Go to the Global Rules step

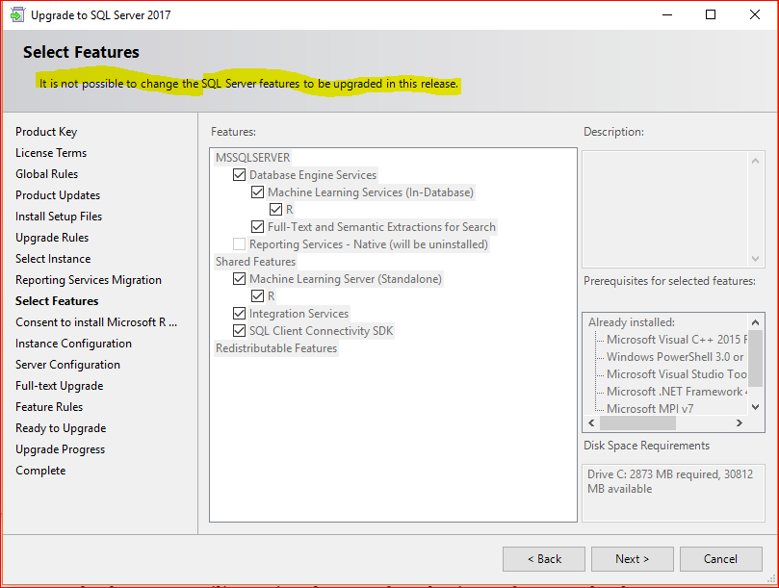(46, 174)
